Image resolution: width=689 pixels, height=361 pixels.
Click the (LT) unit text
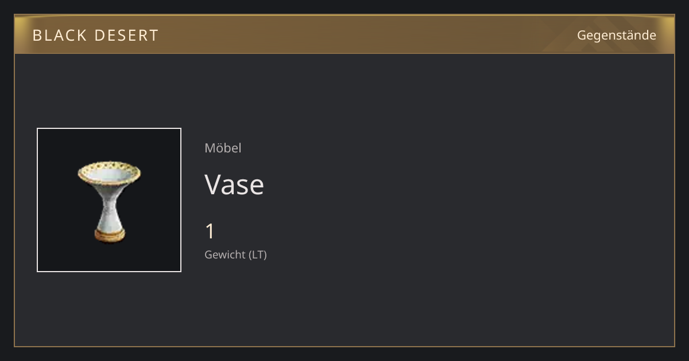(258, 254)
